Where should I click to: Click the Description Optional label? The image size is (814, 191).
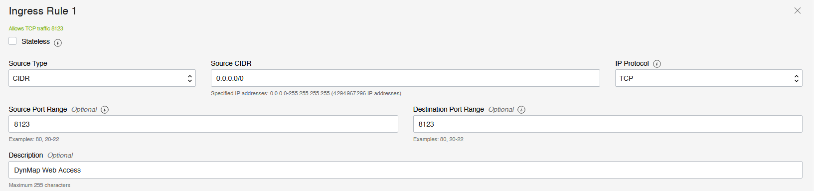[41, 155]
